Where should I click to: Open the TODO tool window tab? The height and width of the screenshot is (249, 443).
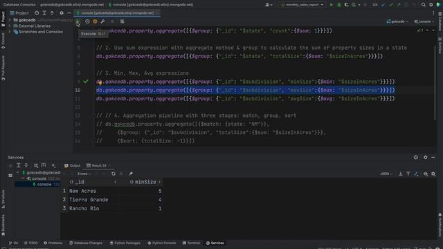pos(30,243)
